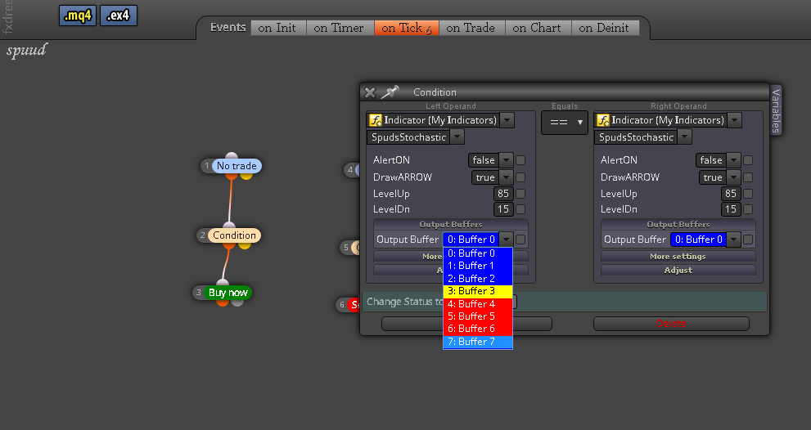Screen dimensions: 811x430
Task: Choose red 4: Buffer 4 option
Action: click(x=478, y=304)
